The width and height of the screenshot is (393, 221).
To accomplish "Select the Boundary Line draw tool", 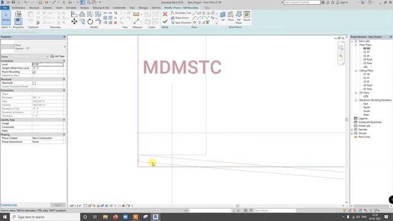I will coord(181,13).
